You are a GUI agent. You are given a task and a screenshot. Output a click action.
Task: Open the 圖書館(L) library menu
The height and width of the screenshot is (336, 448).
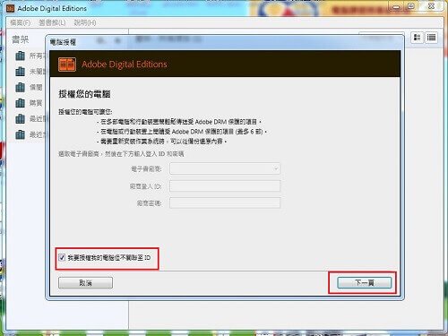tap(52, 22)
